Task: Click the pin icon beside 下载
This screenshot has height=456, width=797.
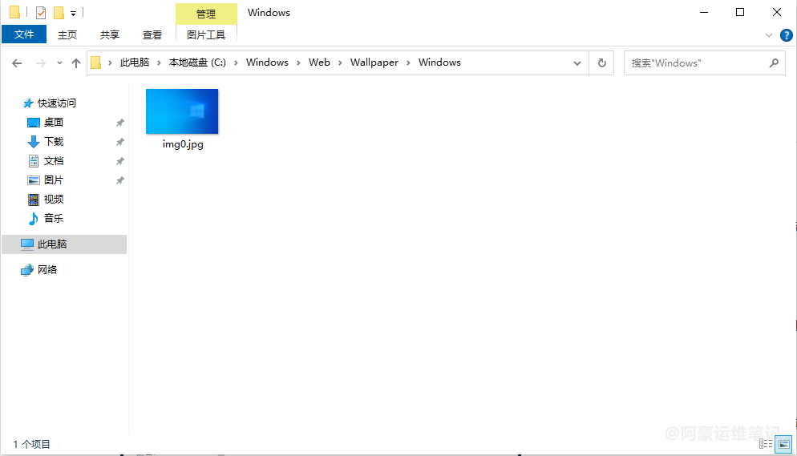Action: point(120,142)
